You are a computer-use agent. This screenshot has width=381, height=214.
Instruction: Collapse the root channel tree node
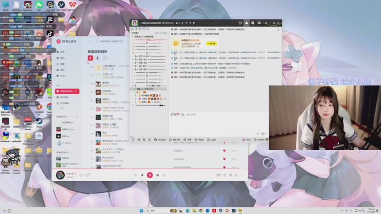tap(133, 37)
